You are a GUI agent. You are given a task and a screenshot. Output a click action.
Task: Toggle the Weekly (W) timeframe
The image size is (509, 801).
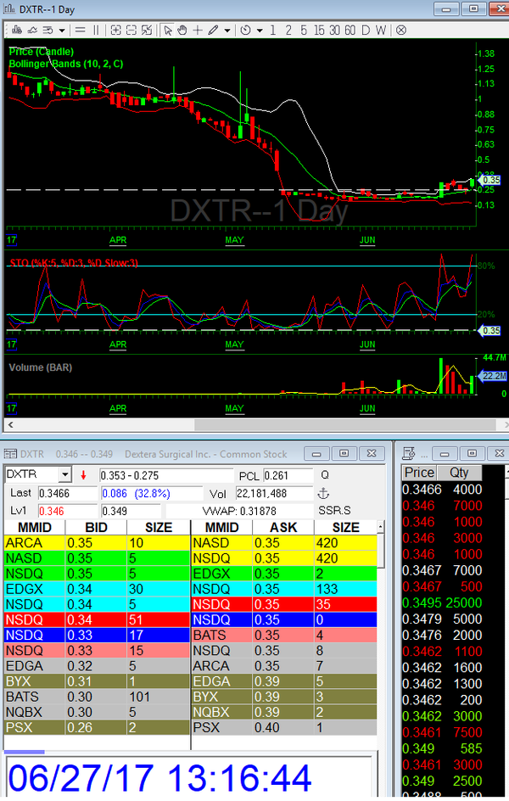tap(380, 31)
